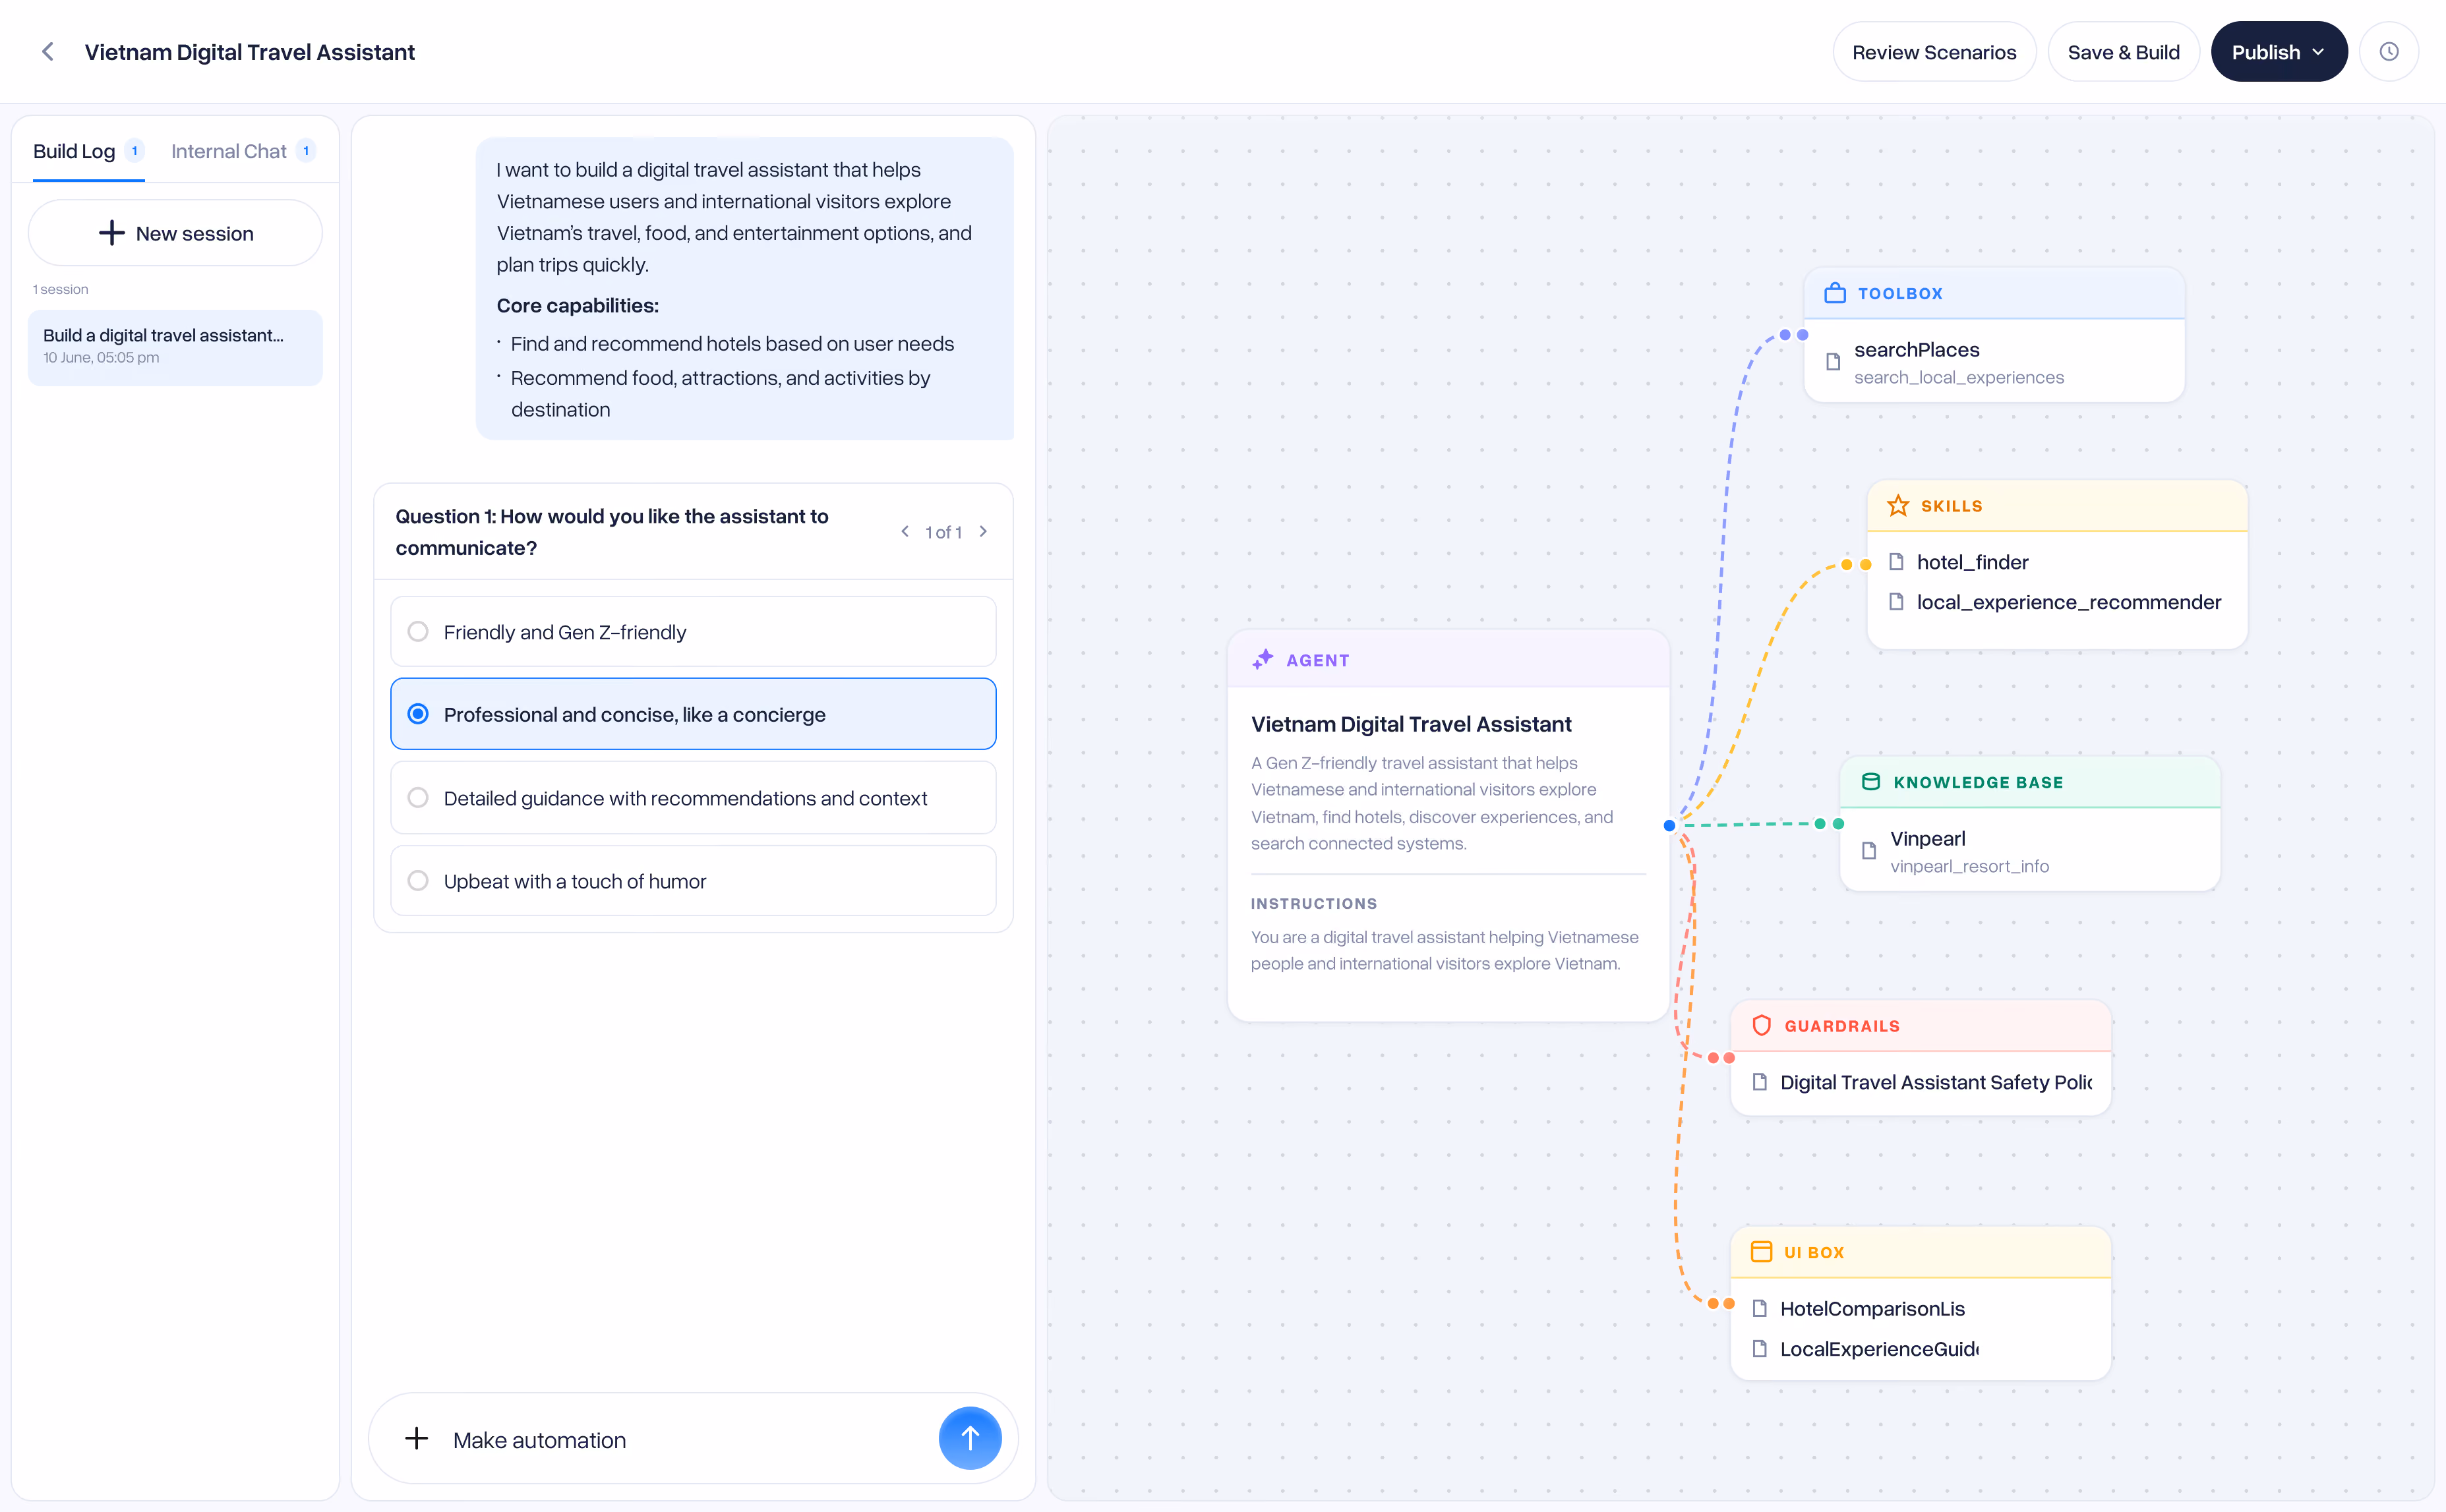Go to the next question chevron
2446x1512 pixels.
point(983,532)
